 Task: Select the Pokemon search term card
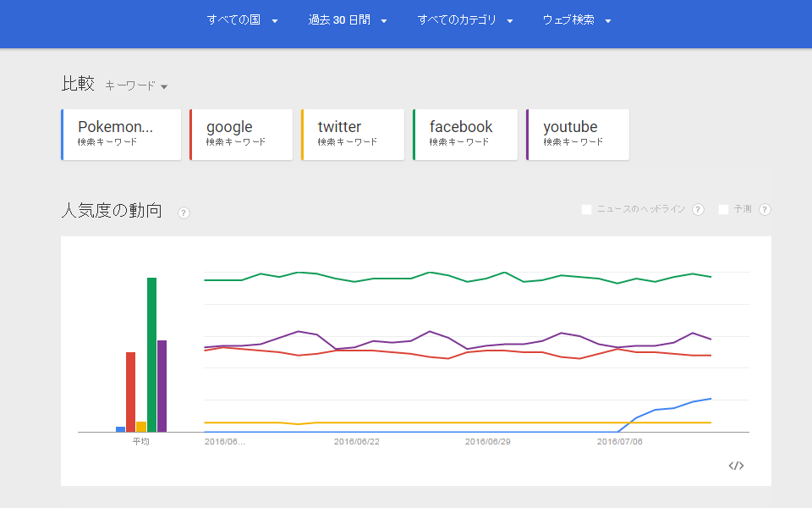point(122,134)
